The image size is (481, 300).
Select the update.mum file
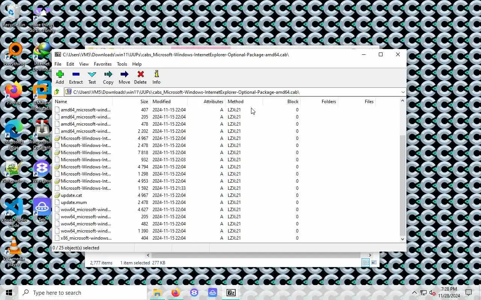[74, 202]
